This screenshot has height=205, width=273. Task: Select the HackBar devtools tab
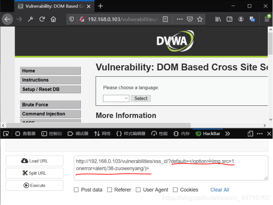click(x=208, y=134)
